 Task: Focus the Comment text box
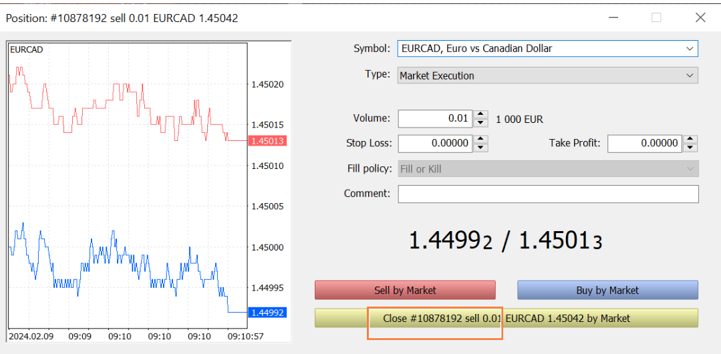click(x=548, y=194)
